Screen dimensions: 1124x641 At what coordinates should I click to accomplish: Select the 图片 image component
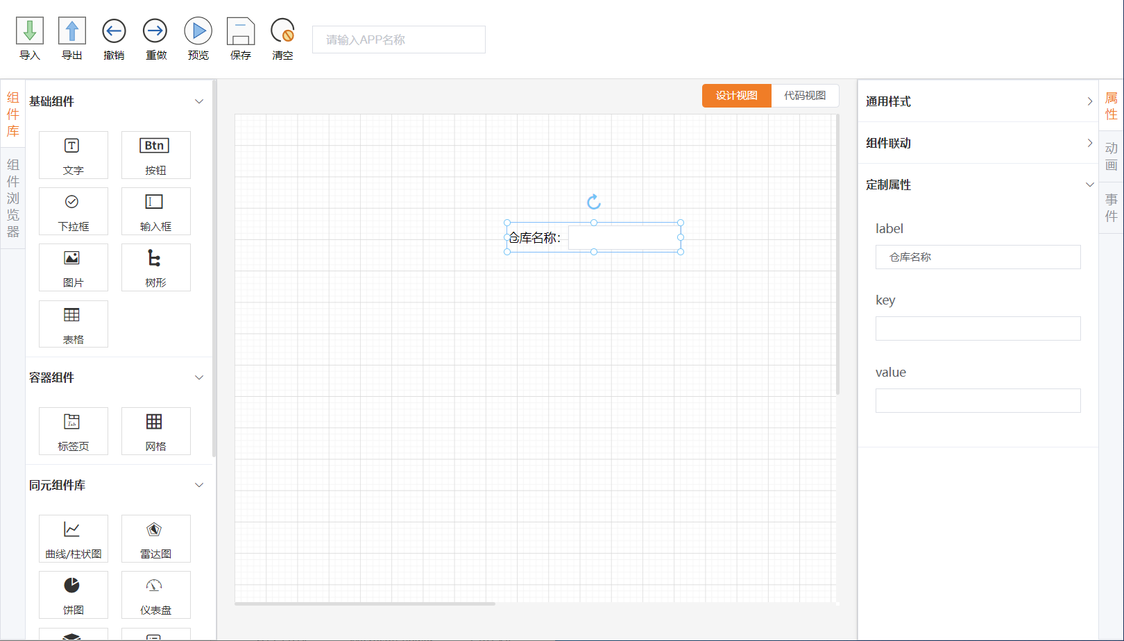pos(74,268)
